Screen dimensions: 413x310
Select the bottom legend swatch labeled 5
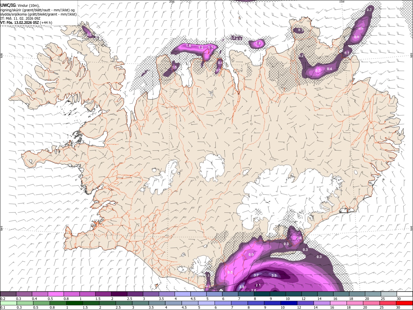pyautogui.click(x=206, y=303)
